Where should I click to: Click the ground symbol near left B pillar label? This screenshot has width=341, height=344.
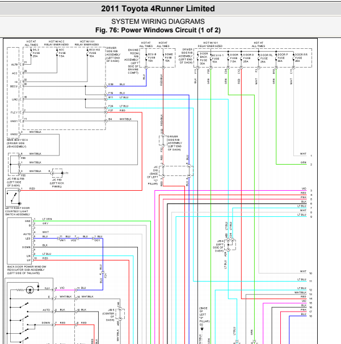[x=202, y=329]
